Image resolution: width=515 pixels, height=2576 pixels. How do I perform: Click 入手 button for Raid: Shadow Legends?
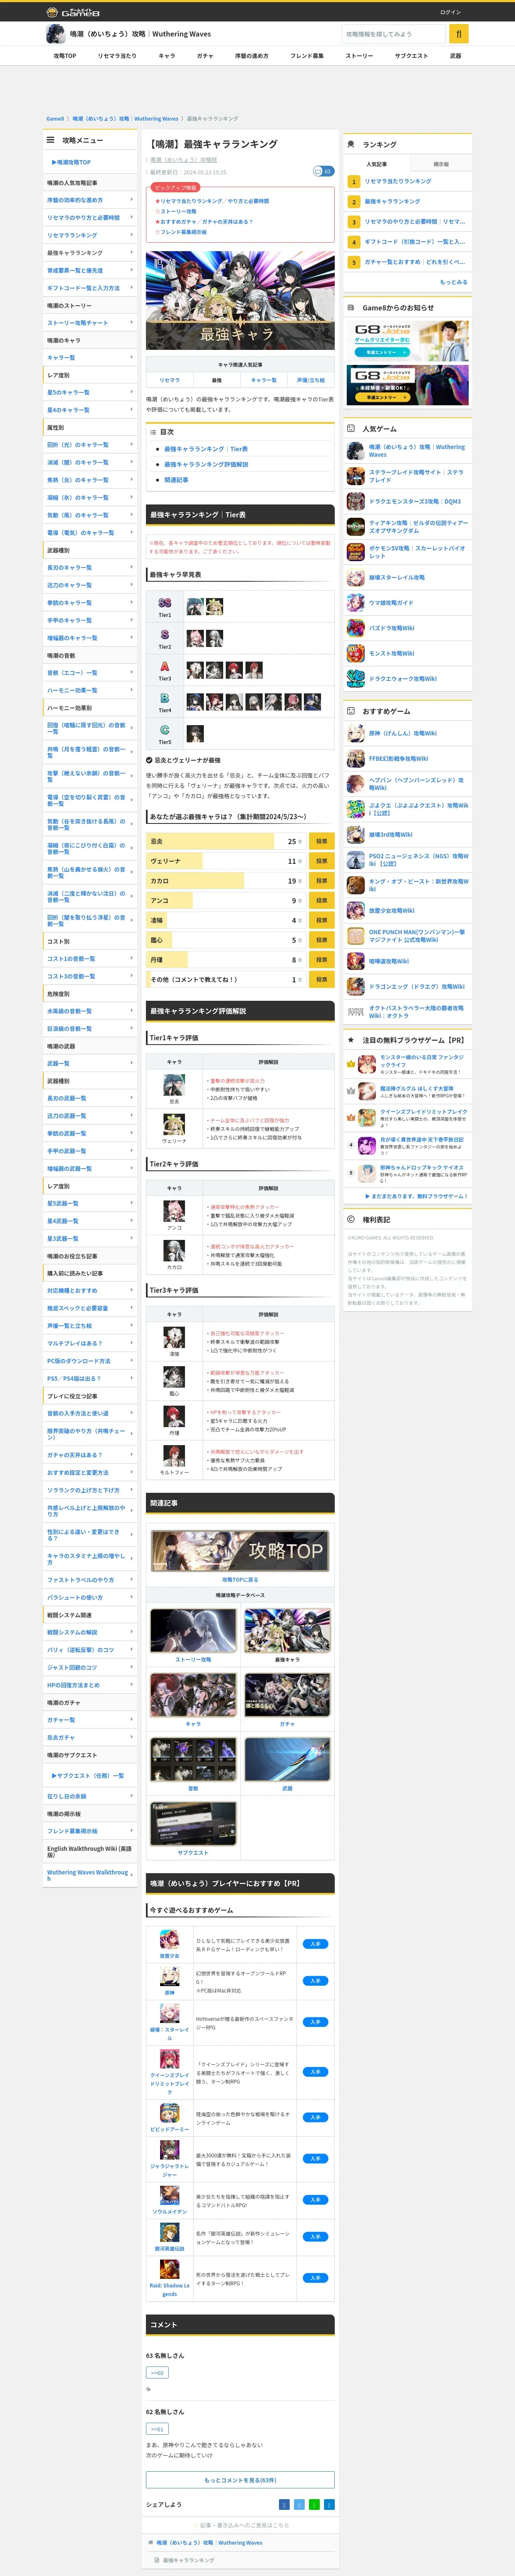tap(315, 2277)
